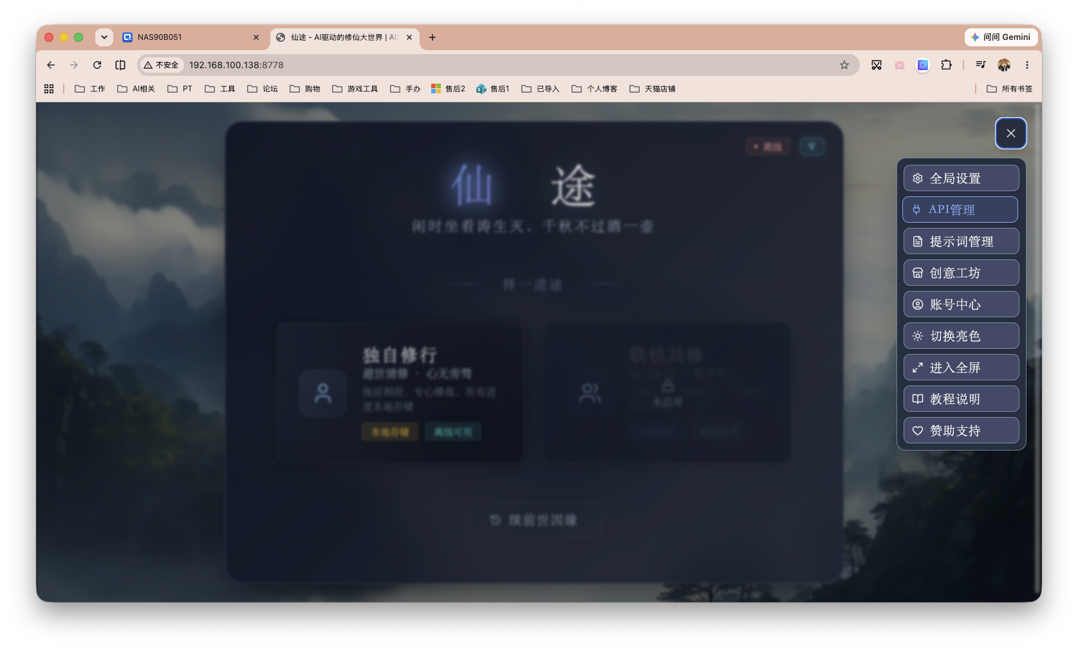Click the sun icon beside 切换亮色
Viewport: 1078px width, 650px height.
918,336
